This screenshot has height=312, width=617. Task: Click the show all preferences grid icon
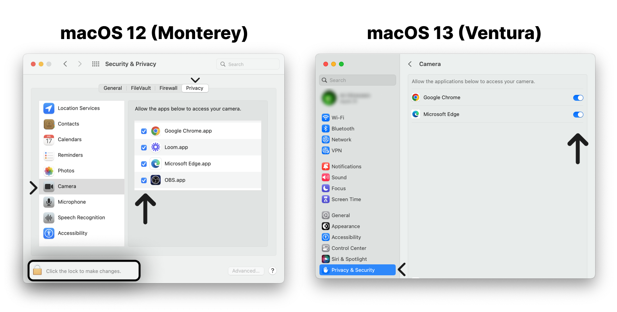(x=96, y=64)
